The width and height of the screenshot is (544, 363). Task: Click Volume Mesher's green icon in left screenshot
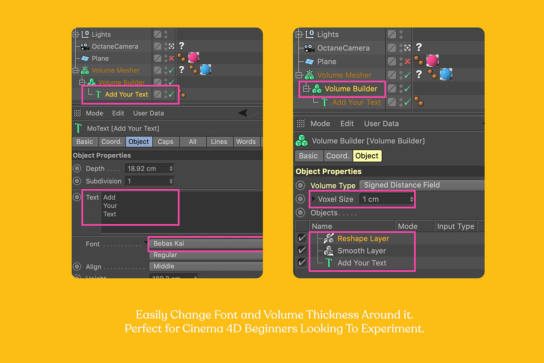[x=85, y=70]
